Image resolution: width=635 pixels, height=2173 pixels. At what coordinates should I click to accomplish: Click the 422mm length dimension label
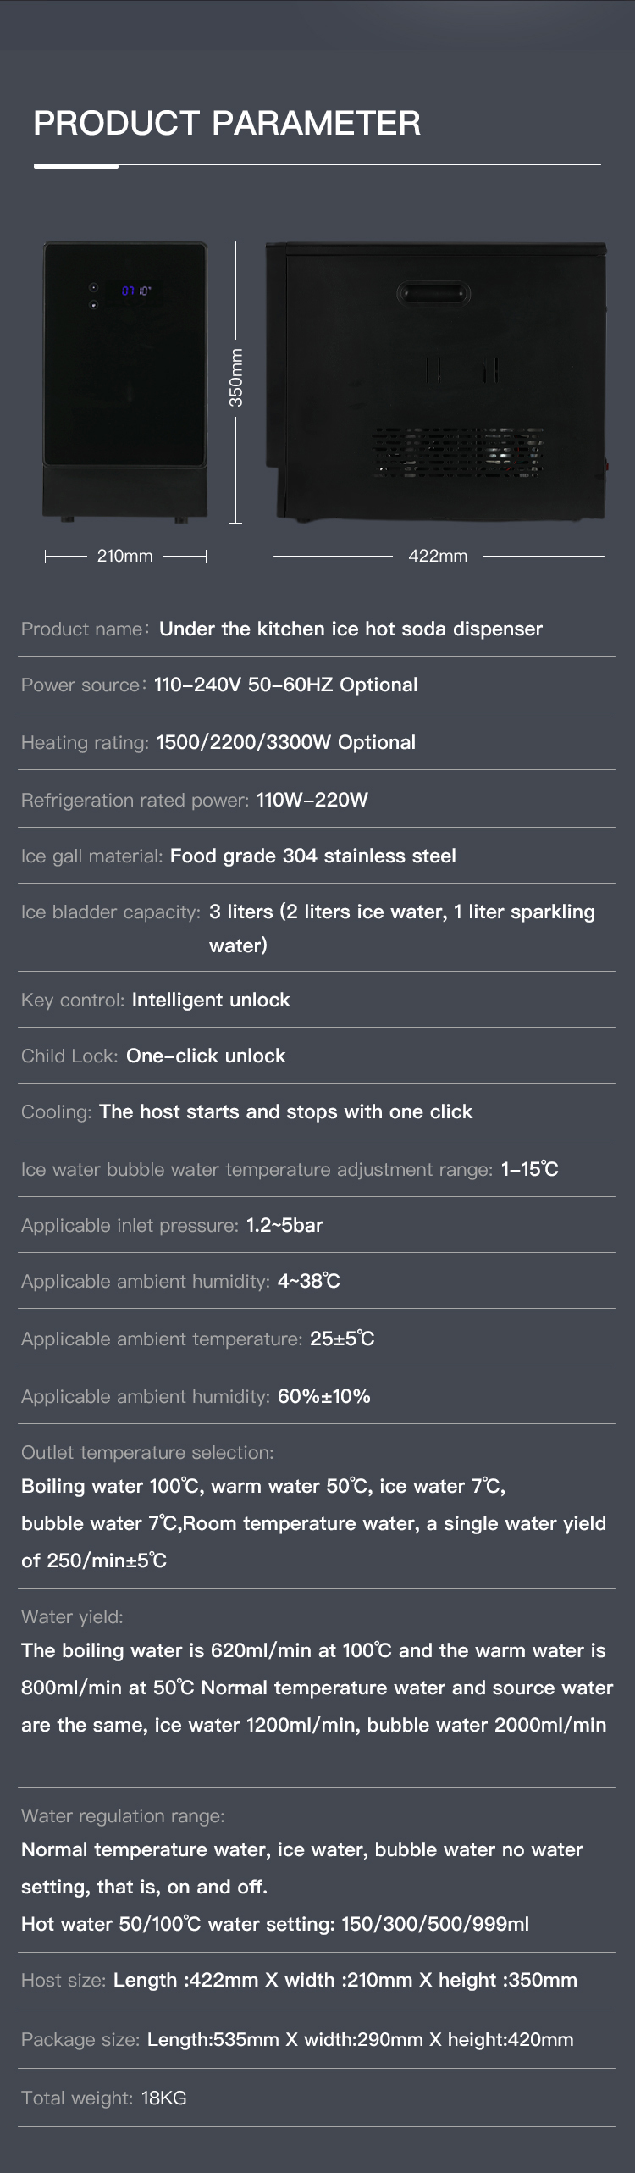click(438, 556)
